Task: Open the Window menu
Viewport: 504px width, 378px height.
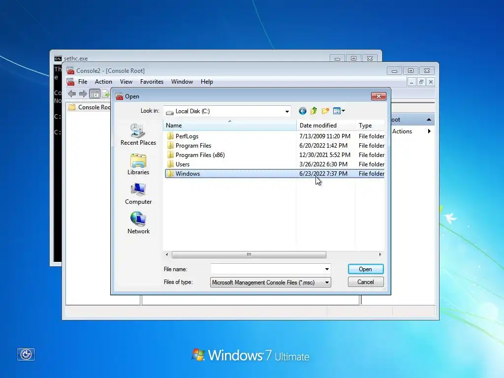Action: pyautogui.click(x=182, y=82)
